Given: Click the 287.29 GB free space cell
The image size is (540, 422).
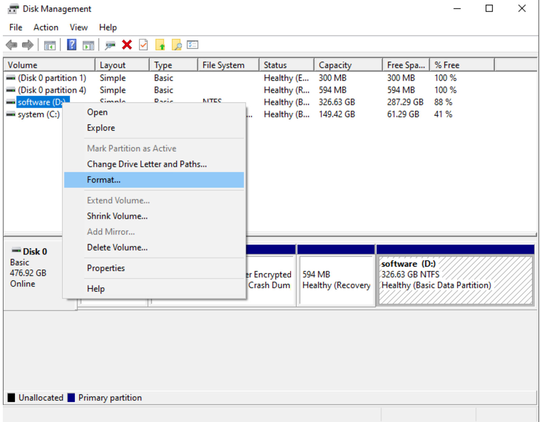Looking at the screenshot, I should (x=405, y=102).
